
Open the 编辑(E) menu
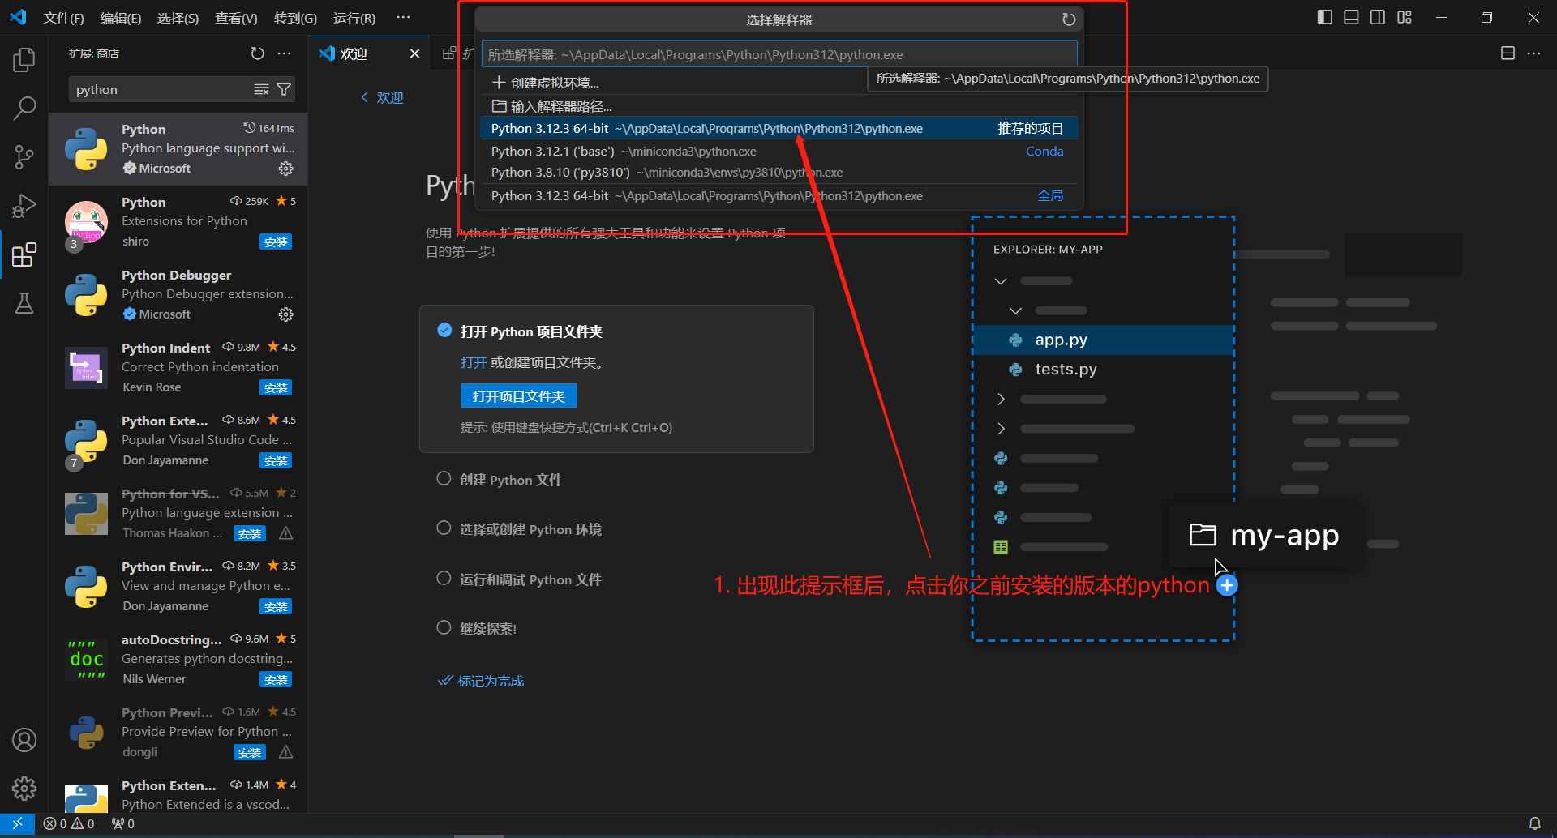(121, 18)
